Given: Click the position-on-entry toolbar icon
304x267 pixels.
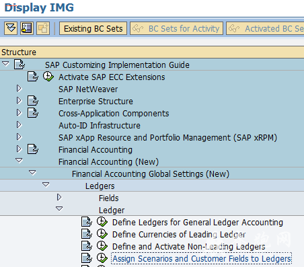Looking at the screenshot, I should 27,28.
